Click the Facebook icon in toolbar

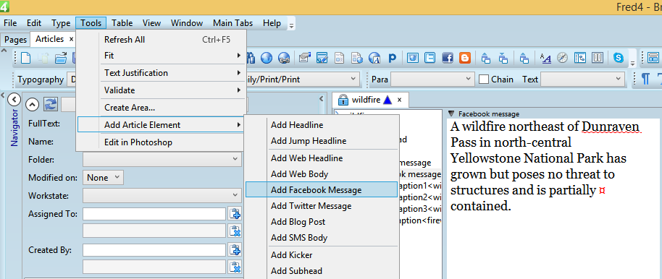click(x=448, y=57)
